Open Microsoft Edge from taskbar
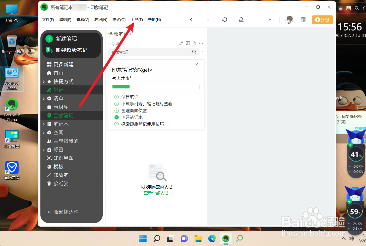Screen dimensions: 366x246 tap(212, 238)
